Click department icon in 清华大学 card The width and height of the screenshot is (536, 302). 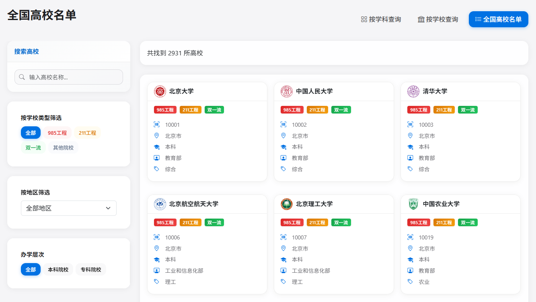point(410,158)
